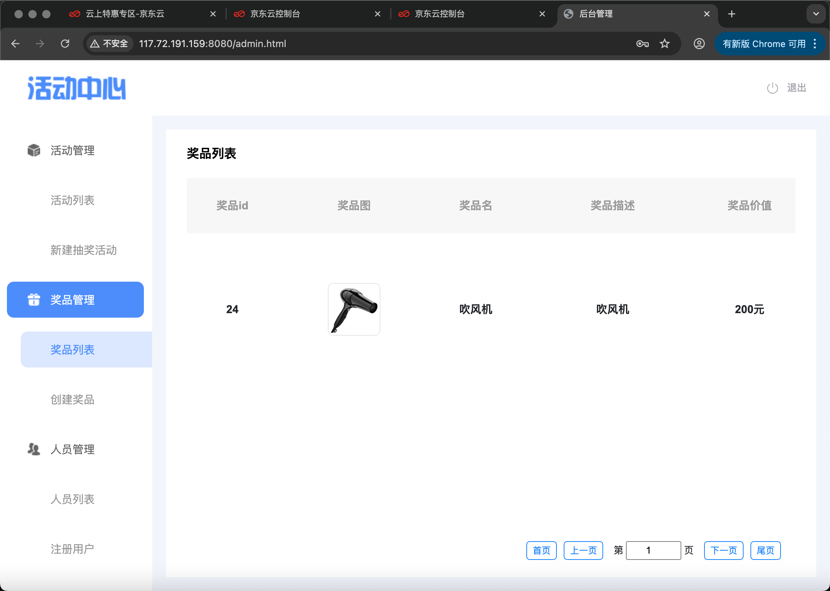The image size is (830, 591).
Task: Go to 下一页 in pagination
Action: click(723, 550)
